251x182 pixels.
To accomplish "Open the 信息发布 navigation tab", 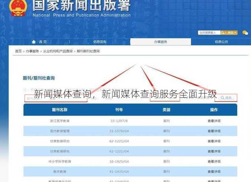I will coord(100,42).
